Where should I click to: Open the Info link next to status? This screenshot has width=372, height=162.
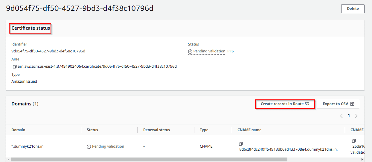pyautogui.click(x=230, y=52)
